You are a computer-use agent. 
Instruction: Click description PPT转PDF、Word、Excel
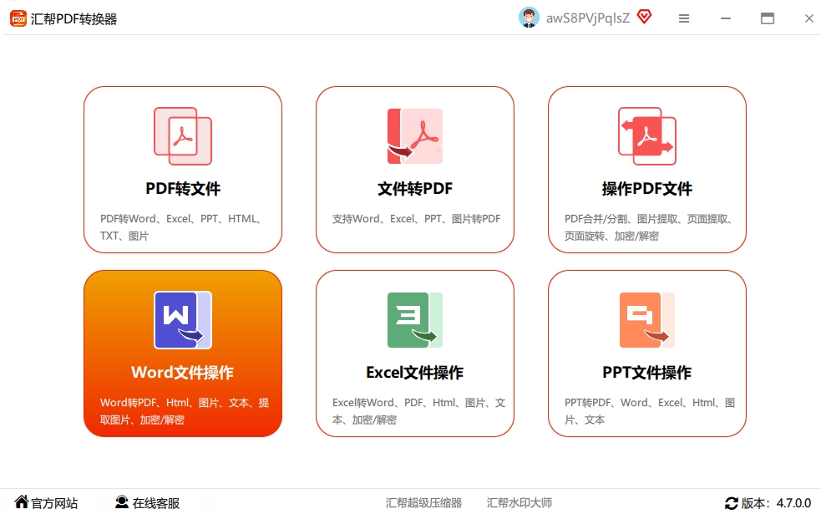coord(650,410)
